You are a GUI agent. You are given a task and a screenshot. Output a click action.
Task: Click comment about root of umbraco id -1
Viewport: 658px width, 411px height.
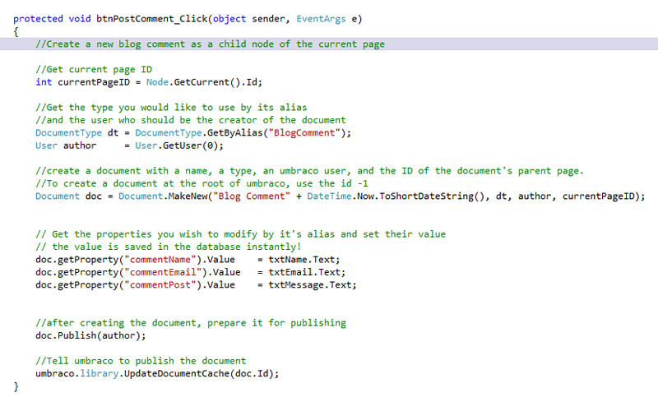click(202, 183)
